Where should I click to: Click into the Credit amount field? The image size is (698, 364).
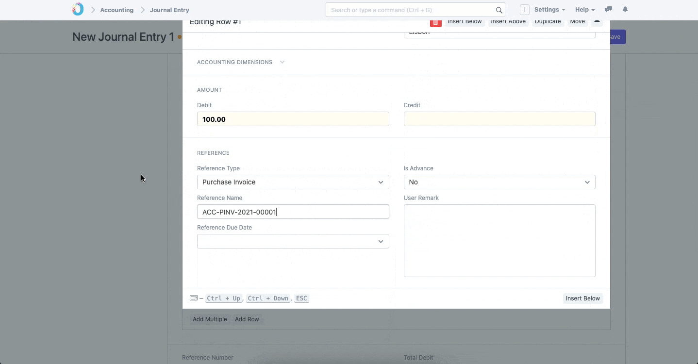point(499,119)
